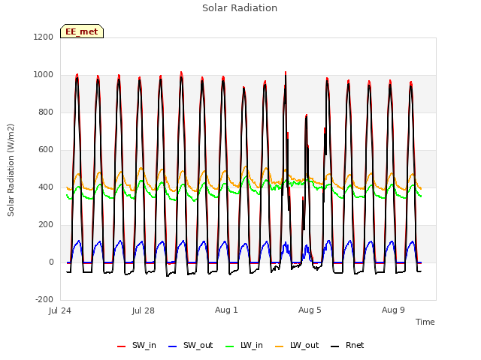The width and height of the screenshot is (481, 360).
Task: Click the 400 y-axis tick label
Action: [46, 187]
